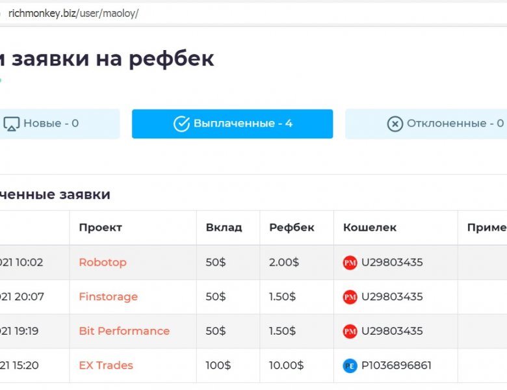Click the screen icon beside Новые

click(x=11, y=123)
